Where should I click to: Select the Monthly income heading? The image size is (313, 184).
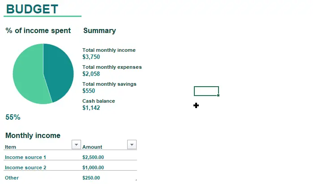tap(33, 135)
